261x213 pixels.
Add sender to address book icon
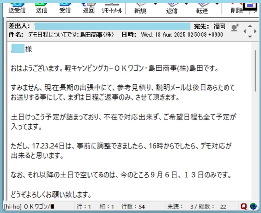coord(234,28)
